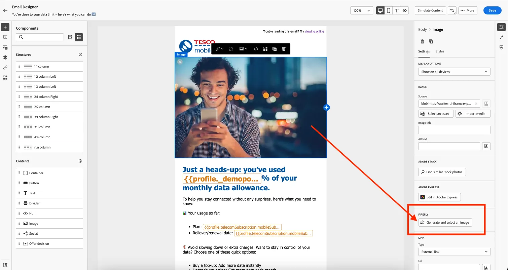The width and height of the screenshot is (508, 270).
Task: Navigate to Body in breadcrumb
Action: pos(423,30)
